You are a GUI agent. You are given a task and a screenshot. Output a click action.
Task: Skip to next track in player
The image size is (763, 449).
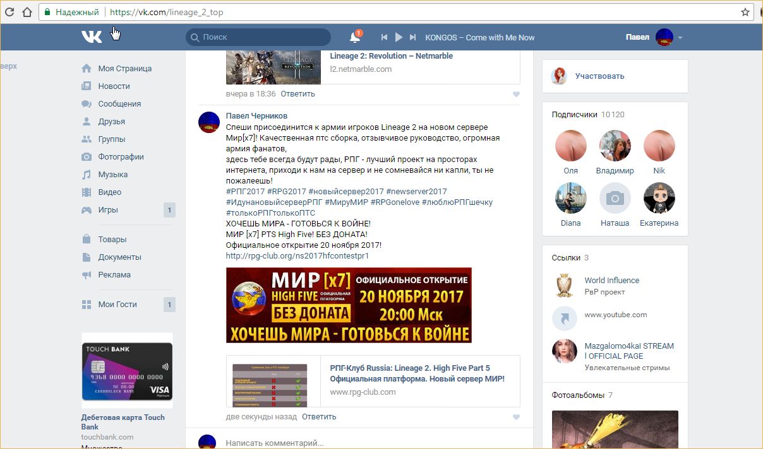tap(413, 37)
